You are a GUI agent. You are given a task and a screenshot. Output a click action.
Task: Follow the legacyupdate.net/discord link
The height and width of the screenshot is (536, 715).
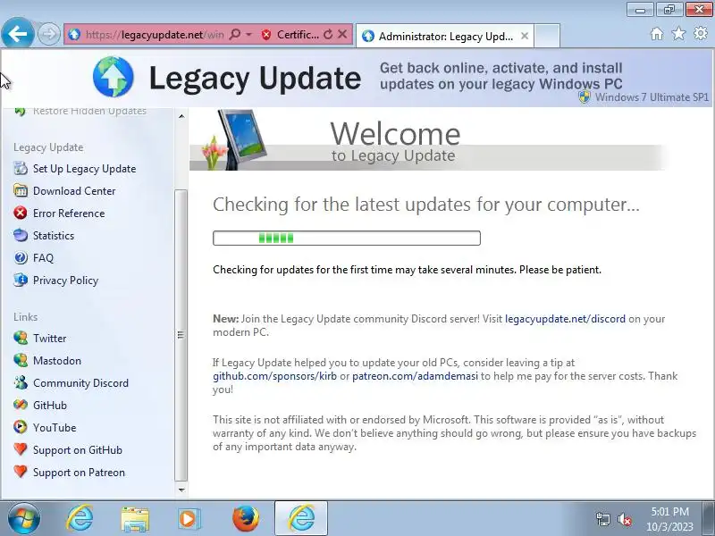pos(565,319)
